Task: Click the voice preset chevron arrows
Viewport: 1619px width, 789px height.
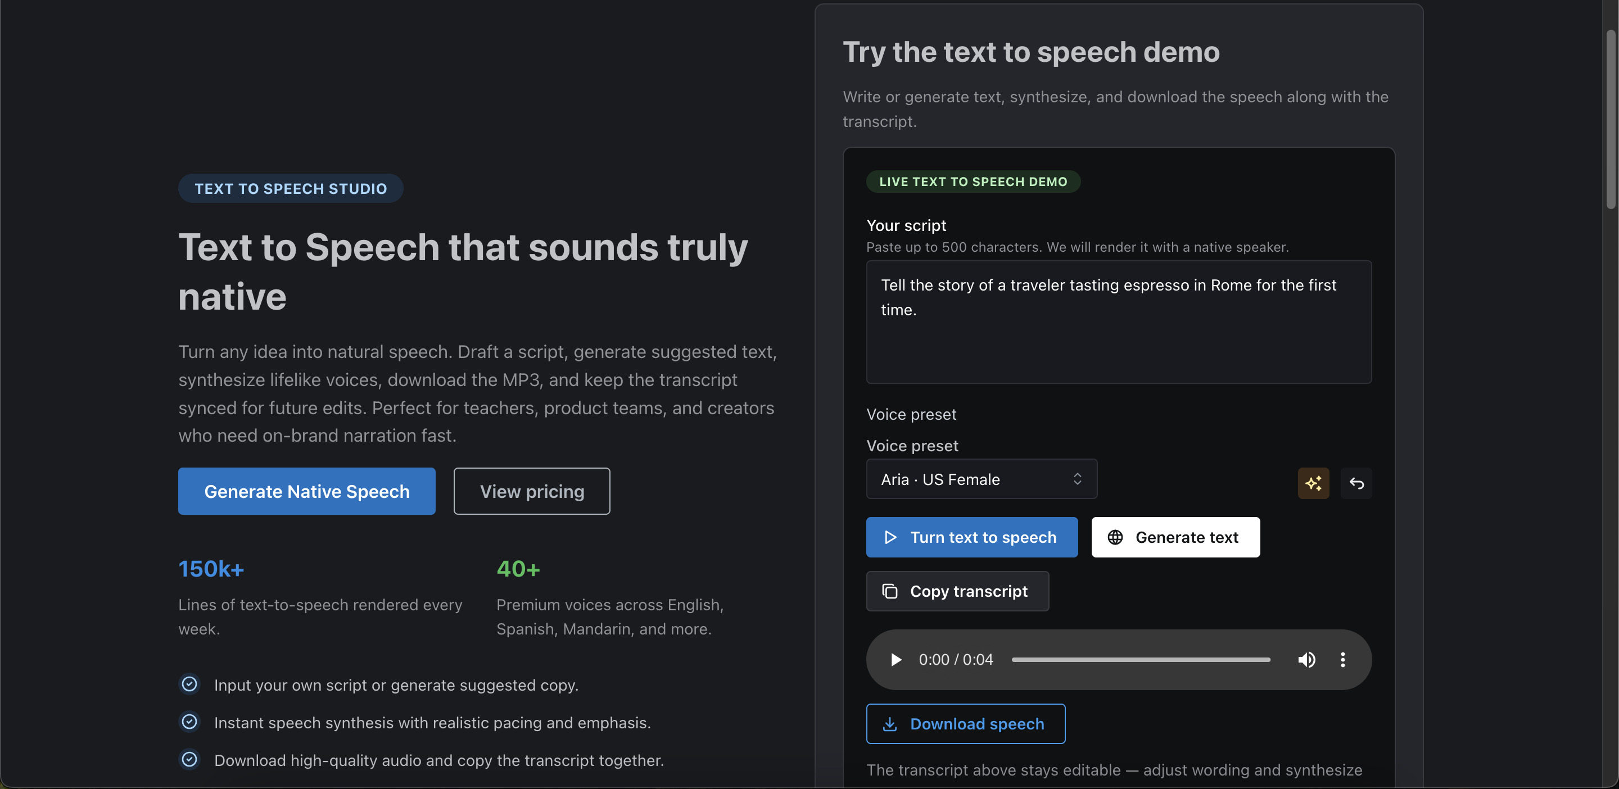Action: pyautogui.click(x=1077, y=479)
